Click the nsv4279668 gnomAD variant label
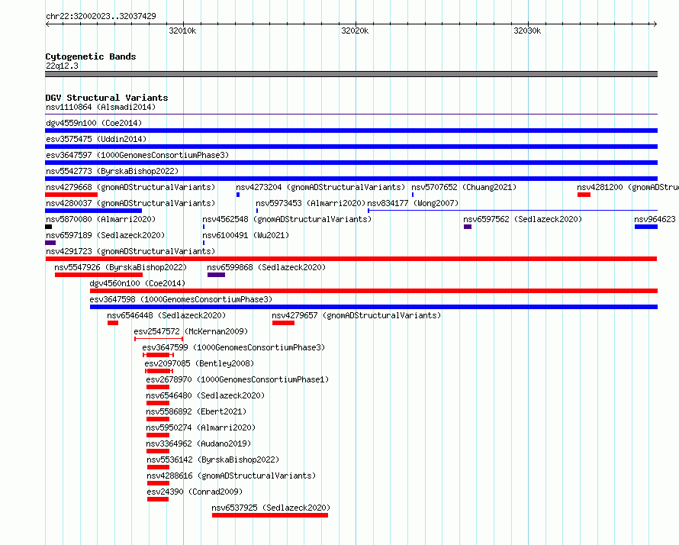 [x=130, y=187]
